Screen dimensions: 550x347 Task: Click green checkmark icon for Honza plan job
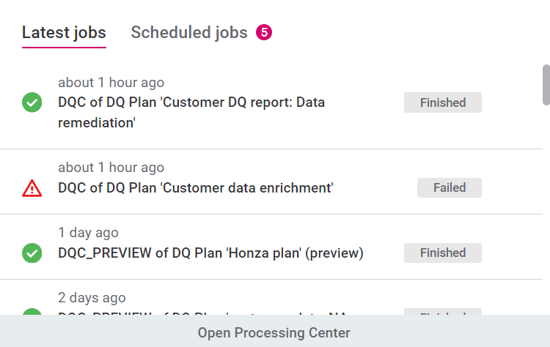tap(32, 253)
